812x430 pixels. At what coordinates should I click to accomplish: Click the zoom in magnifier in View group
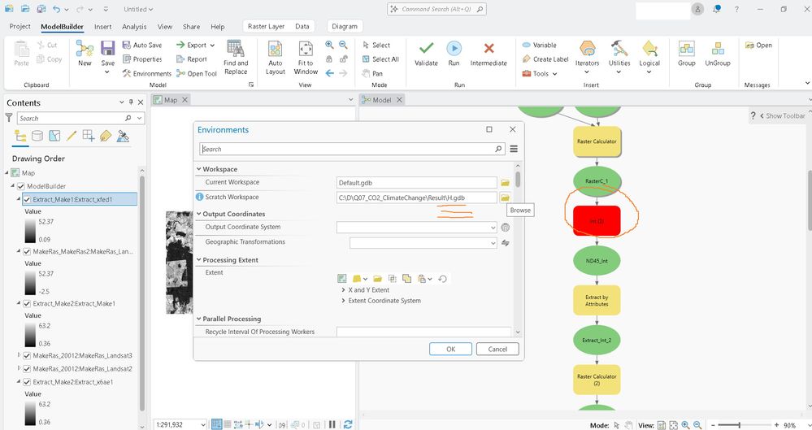click(329, 45)
